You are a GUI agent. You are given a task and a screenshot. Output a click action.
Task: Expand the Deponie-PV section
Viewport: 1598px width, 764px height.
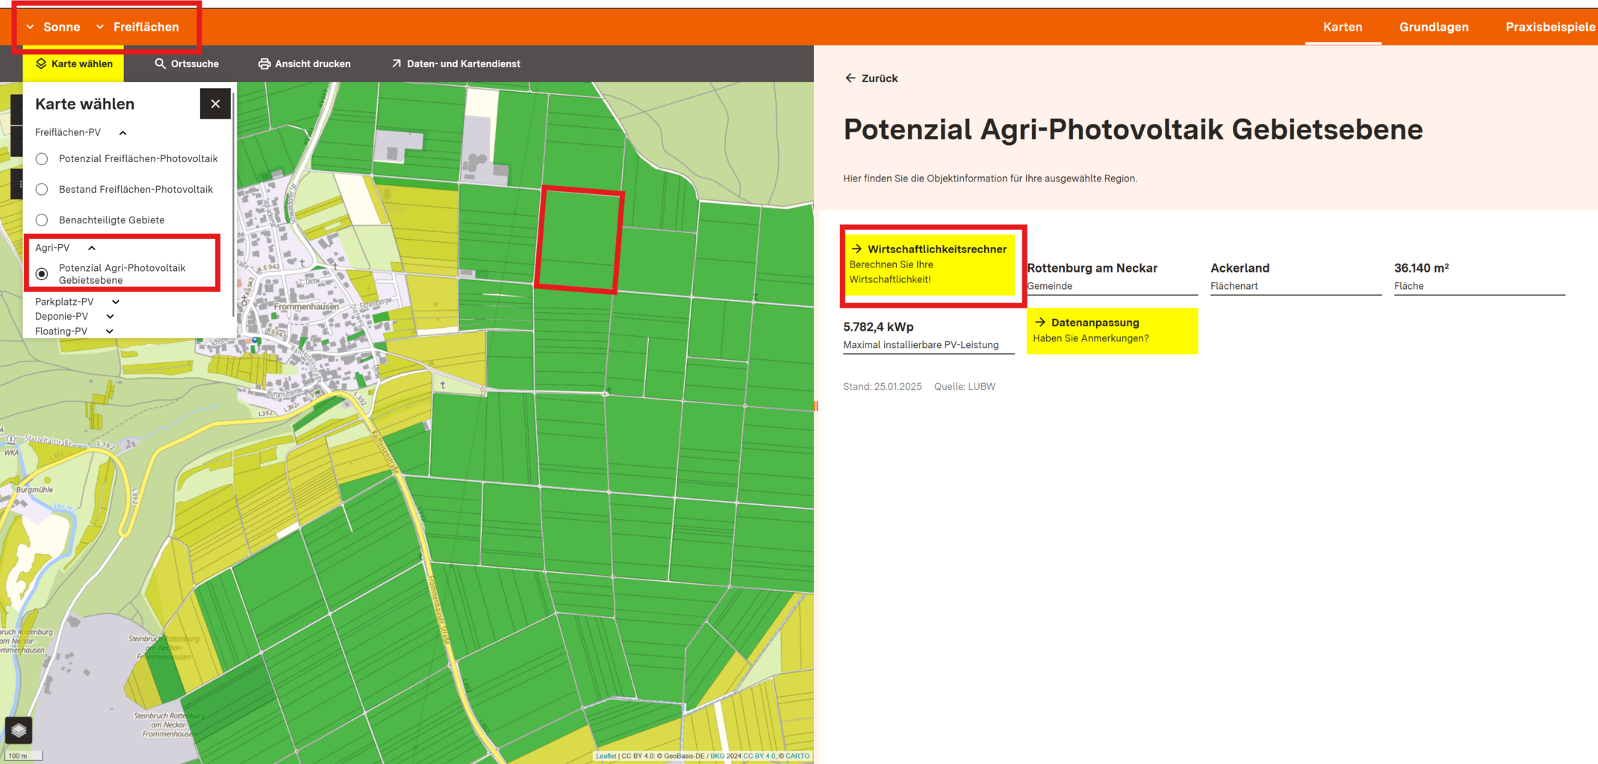pyautogui.click(x=74, y=316)
